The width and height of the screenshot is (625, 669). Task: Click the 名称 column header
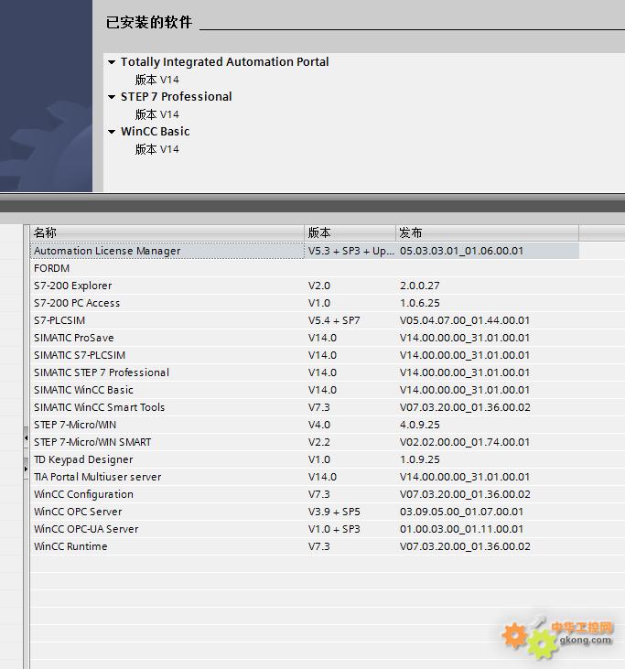pos(167,233)
